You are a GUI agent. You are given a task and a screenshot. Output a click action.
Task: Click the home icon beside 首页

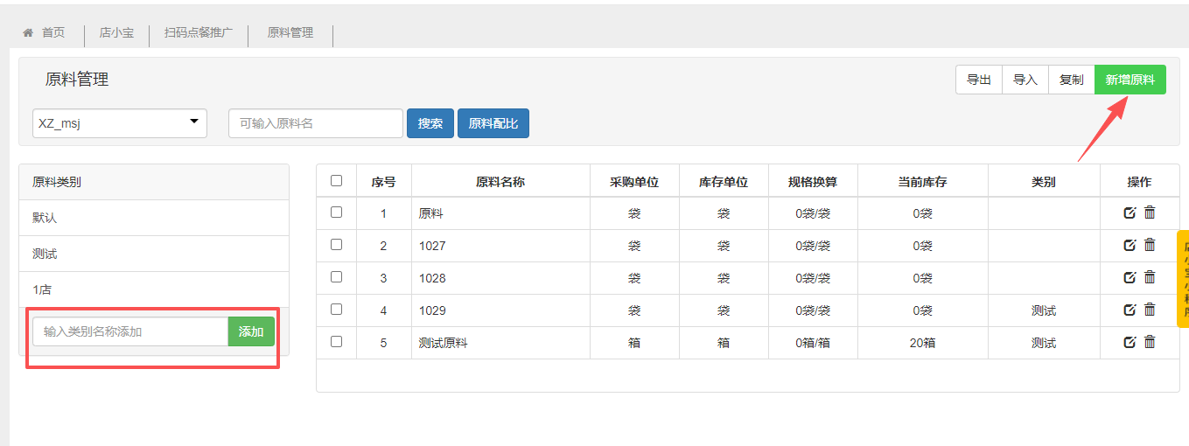tap(28, 33)
